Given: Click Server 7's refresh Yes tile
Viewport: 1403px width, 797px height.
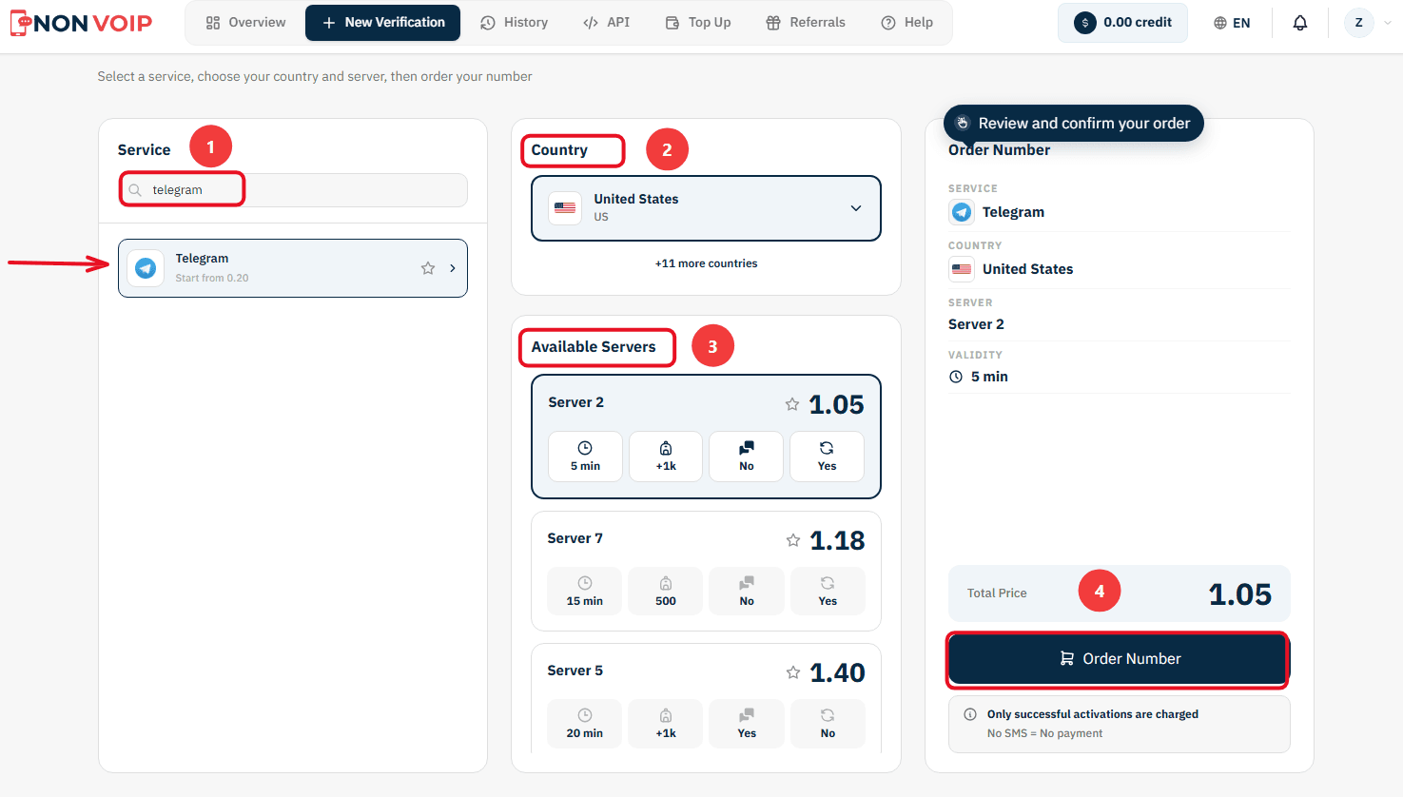Looking at the screenshot, I should tap(828, 592).
